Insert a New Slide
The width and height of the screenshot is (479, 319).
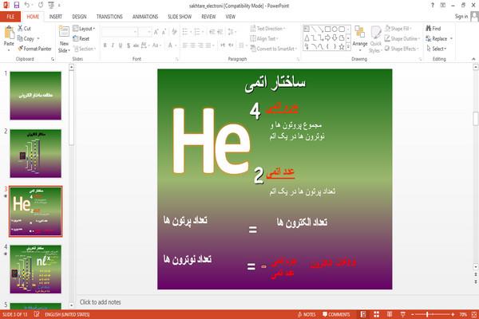coord(64,39)
